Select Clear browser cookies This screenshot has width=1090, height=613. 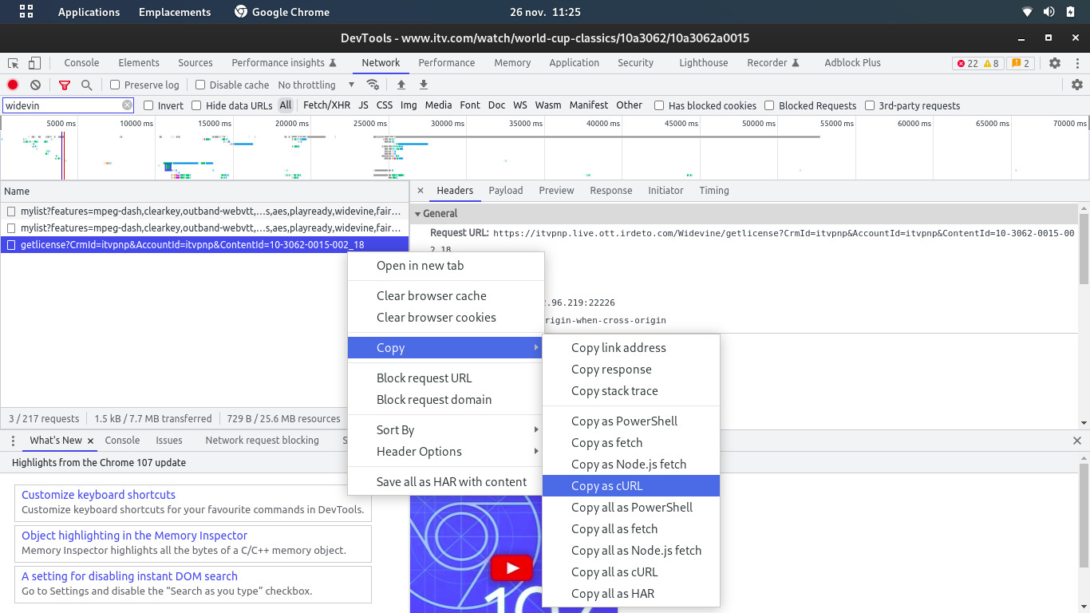pyautogui.click(x=446, y=317)
